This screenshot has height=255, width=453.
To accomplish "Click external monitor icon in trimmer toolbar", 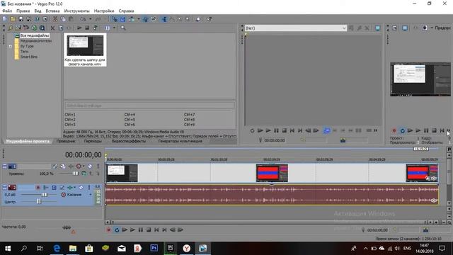I will 377,28.
